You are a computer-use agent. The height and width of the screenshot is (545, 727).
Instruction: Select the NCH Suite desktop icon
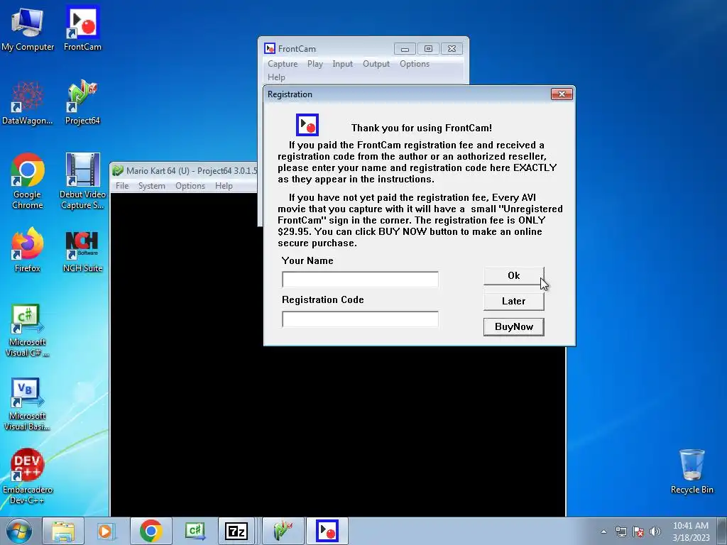coord(82,251)
